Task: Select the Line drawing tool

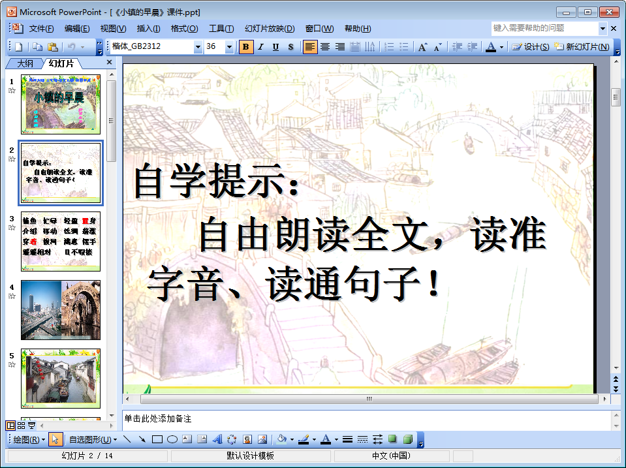Action: point(127,440)
